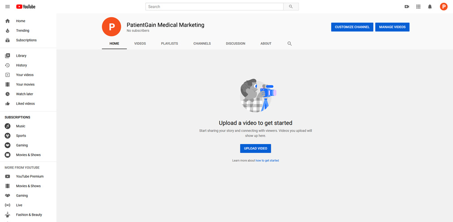The image size is (453, 222).
Task: Switch to the CHANNELS tab
Action: (202, 43)
